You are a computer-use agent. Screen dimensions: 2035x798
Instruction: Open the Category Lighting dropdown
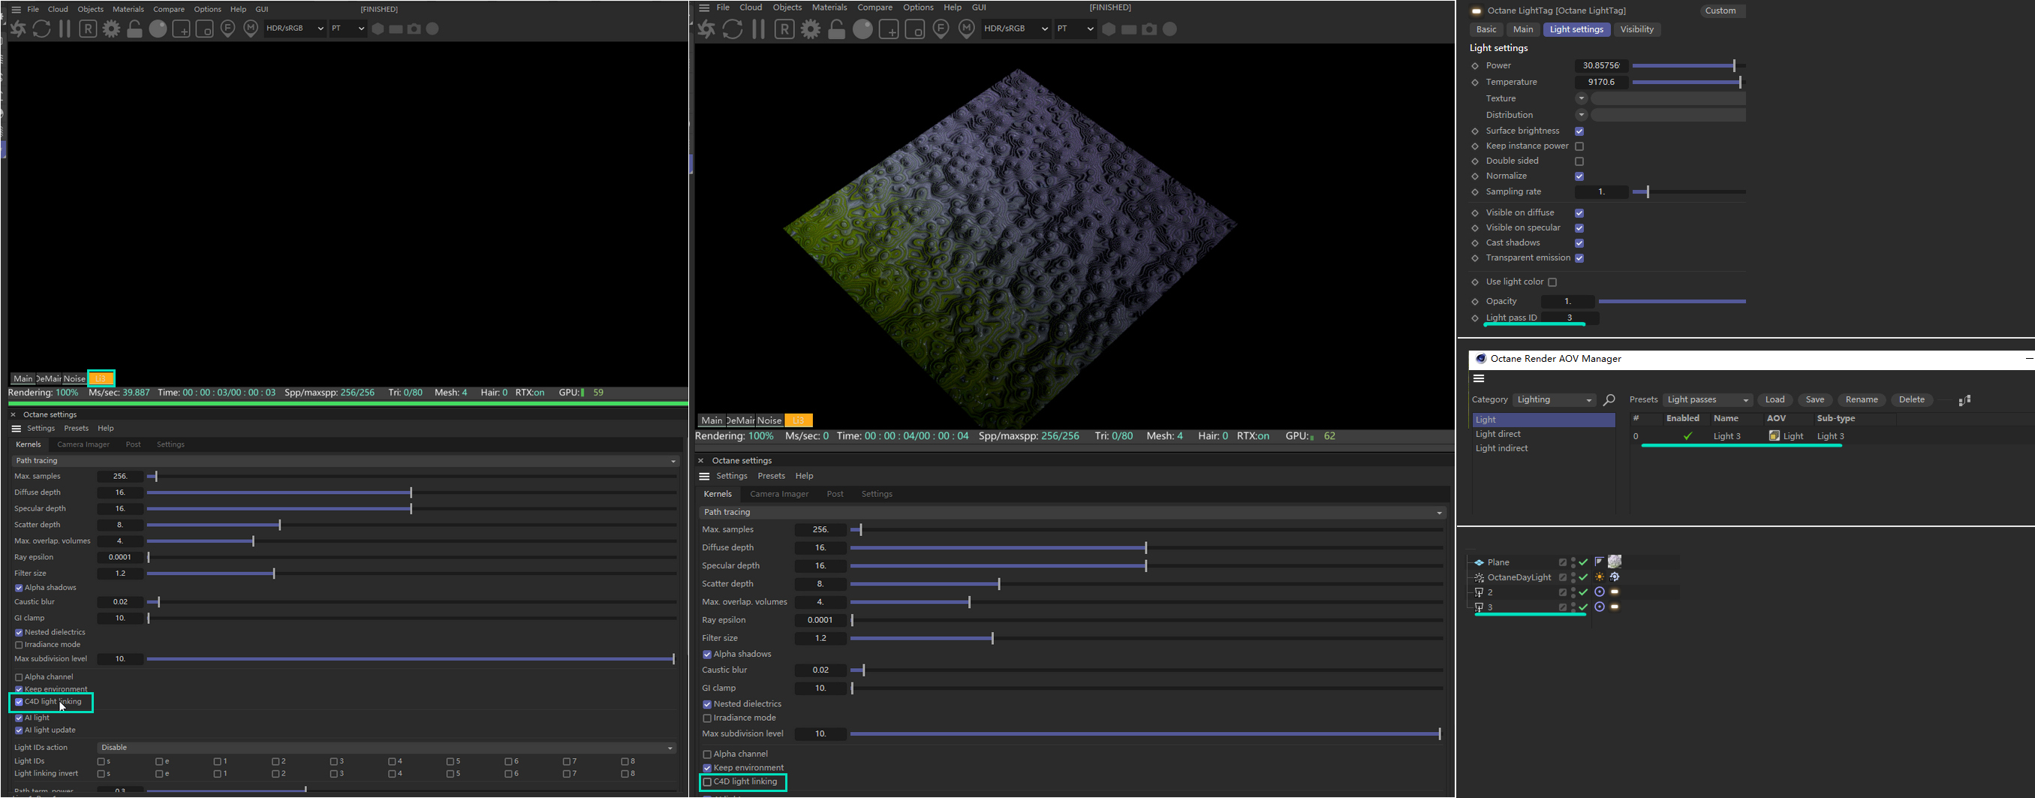[1553, 400]
